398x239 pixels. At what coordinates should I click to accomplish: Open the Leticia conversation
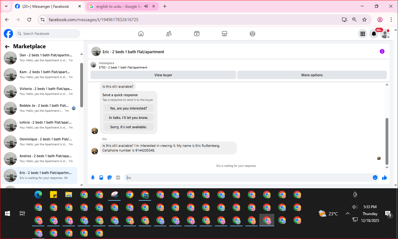[40, 125]
